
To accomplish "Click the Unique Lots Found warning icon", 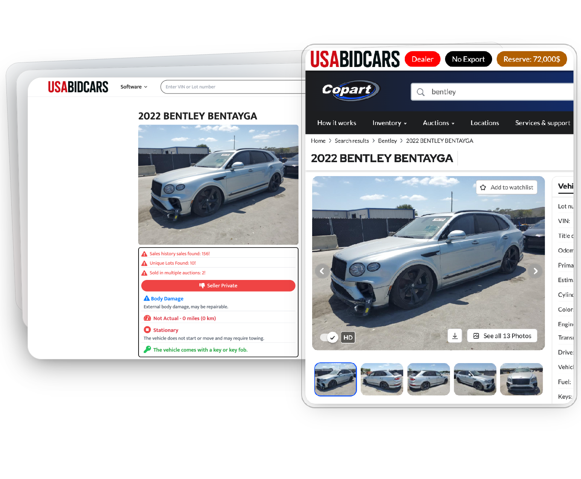I will click(x=144, y=263).
